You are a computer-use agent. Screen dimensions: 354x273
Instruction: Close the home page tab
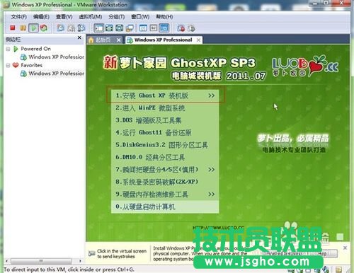pyautogui.click(x=118, y=40)
